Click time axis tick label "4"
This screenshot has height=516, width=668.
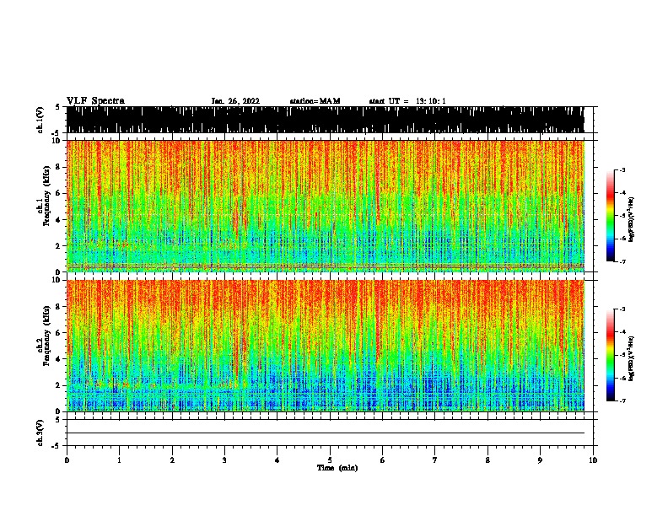(277, 460)
